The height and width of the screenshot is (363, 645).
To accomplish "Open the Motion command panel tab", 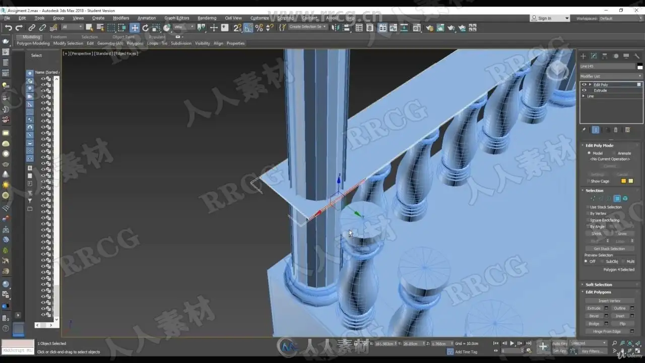I will (616, 56).
